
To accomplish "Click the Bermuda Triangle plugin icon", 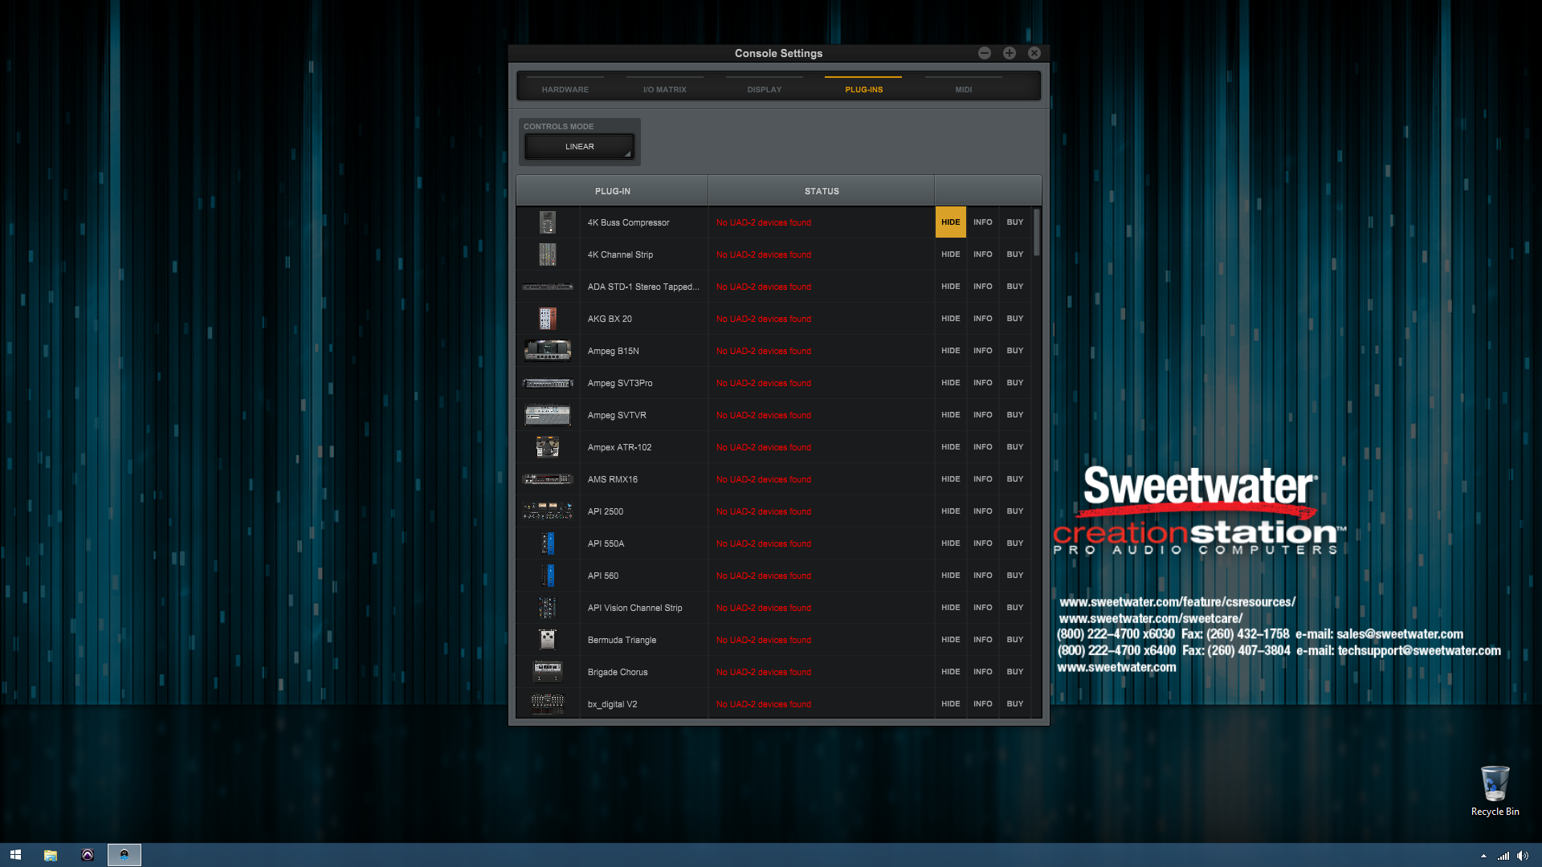I will point(546,639).
